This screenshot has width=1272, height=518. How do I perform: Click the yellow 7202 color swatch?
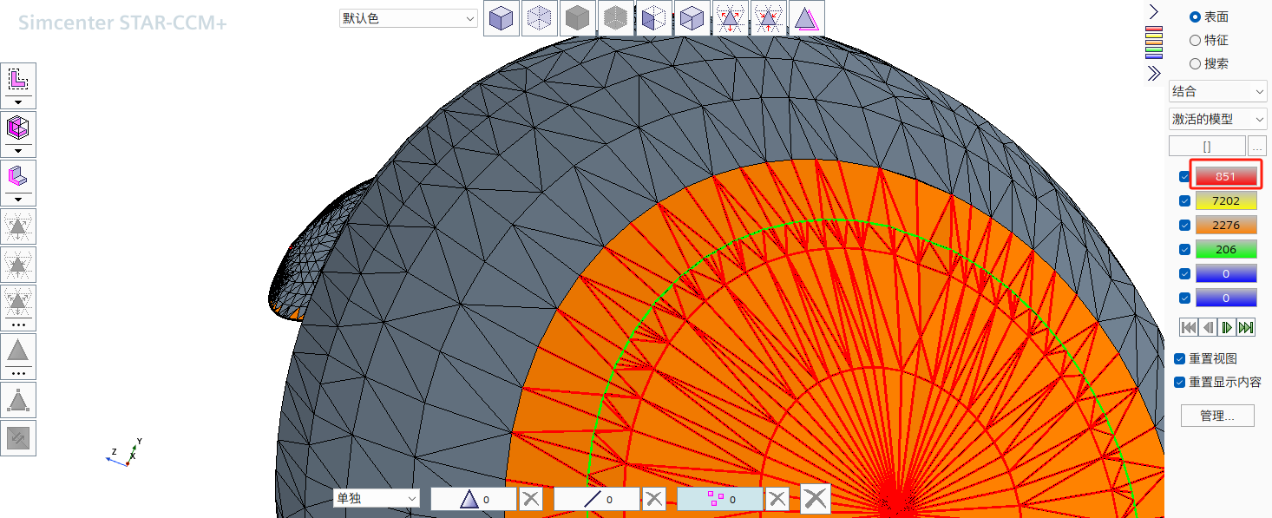pos(1226,201)
